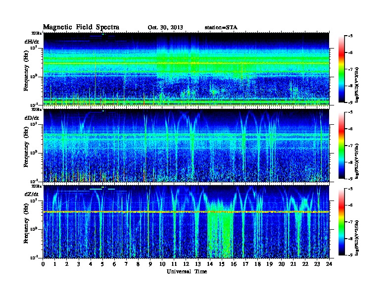Click hour '3' on the time axis
The image size is (392, 303).
(x=79, y=264)
